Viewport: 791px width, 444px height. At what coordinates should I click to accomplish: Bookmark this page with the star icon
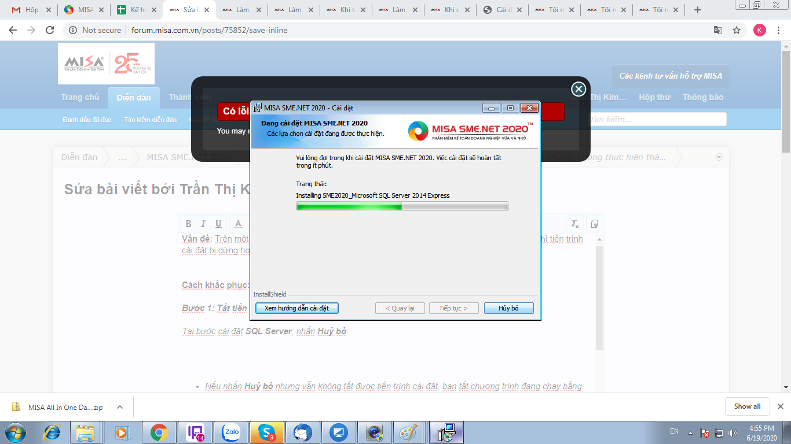tap(737, 30)
